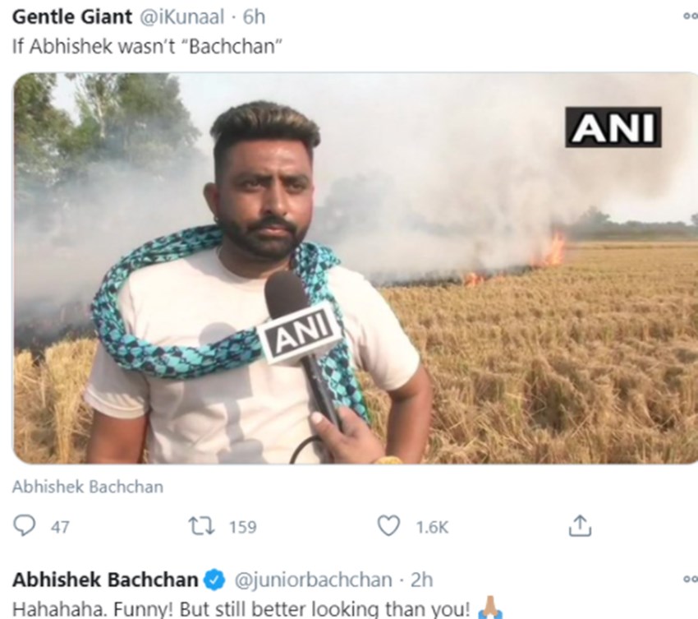Click the share upload icon

[580, 526]
